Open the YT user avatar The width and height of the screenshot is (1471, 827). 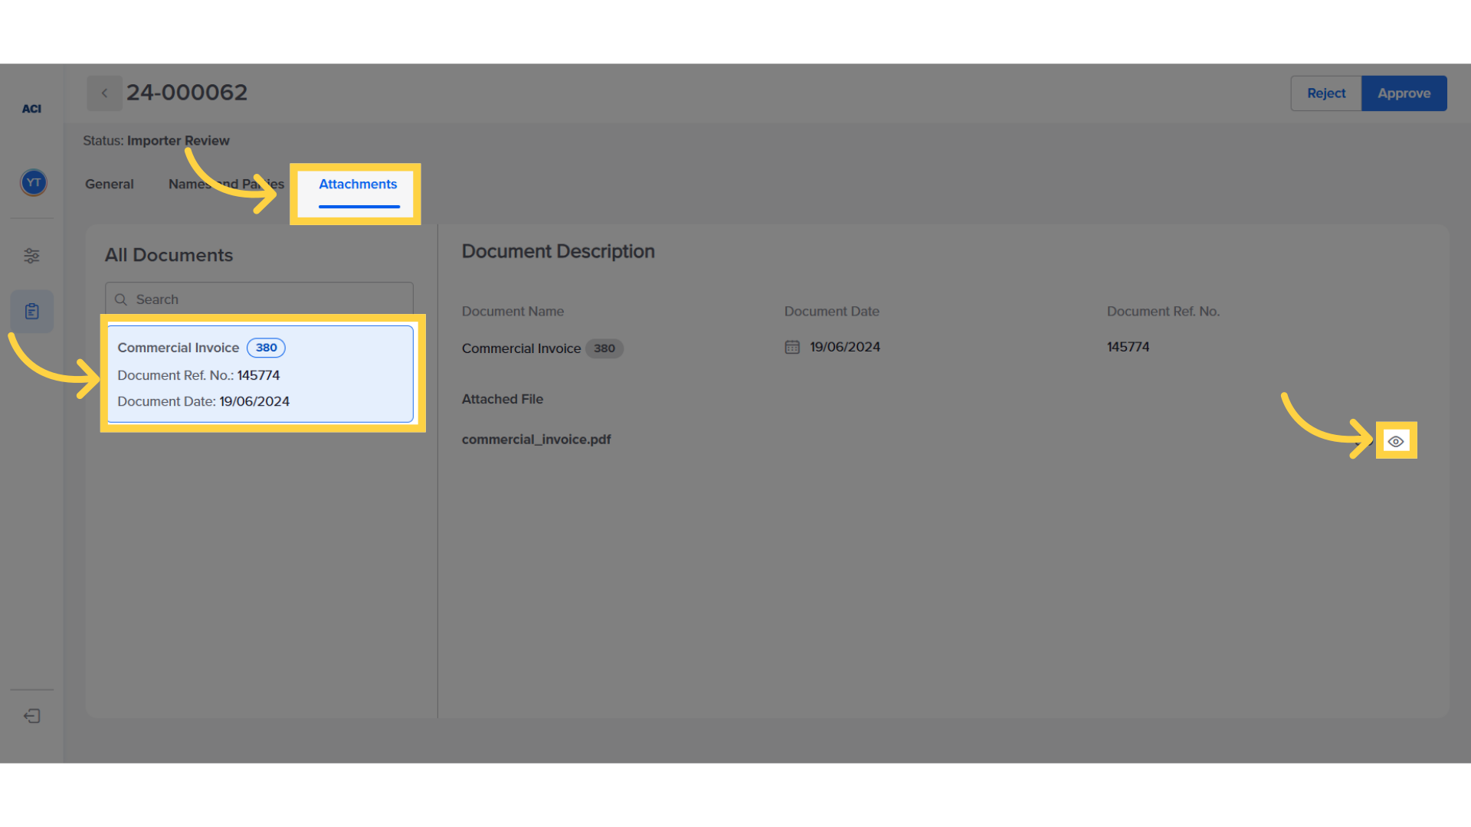click(x=33, y=182)
